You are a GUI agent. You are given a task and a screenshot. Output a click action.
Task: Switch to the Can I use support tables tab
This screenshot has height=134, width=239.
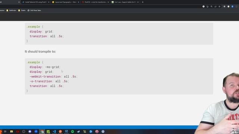pyautogui.click(x=125, y=2)
